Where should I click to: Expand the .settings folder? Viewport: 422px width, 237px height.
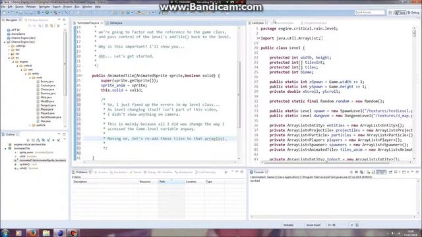pos(9,46)
